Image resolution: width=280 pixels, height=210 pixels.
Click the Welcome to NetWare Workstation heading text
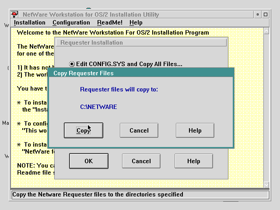(x=113, y=32)
